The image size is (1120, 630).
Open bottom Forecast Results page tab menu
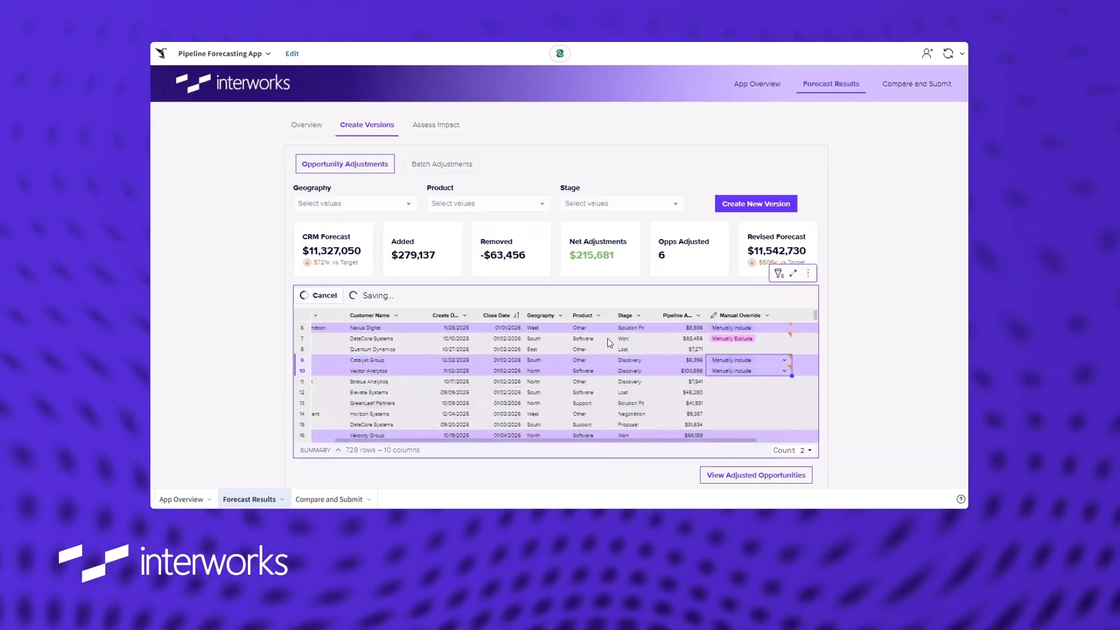click(282, 500)
